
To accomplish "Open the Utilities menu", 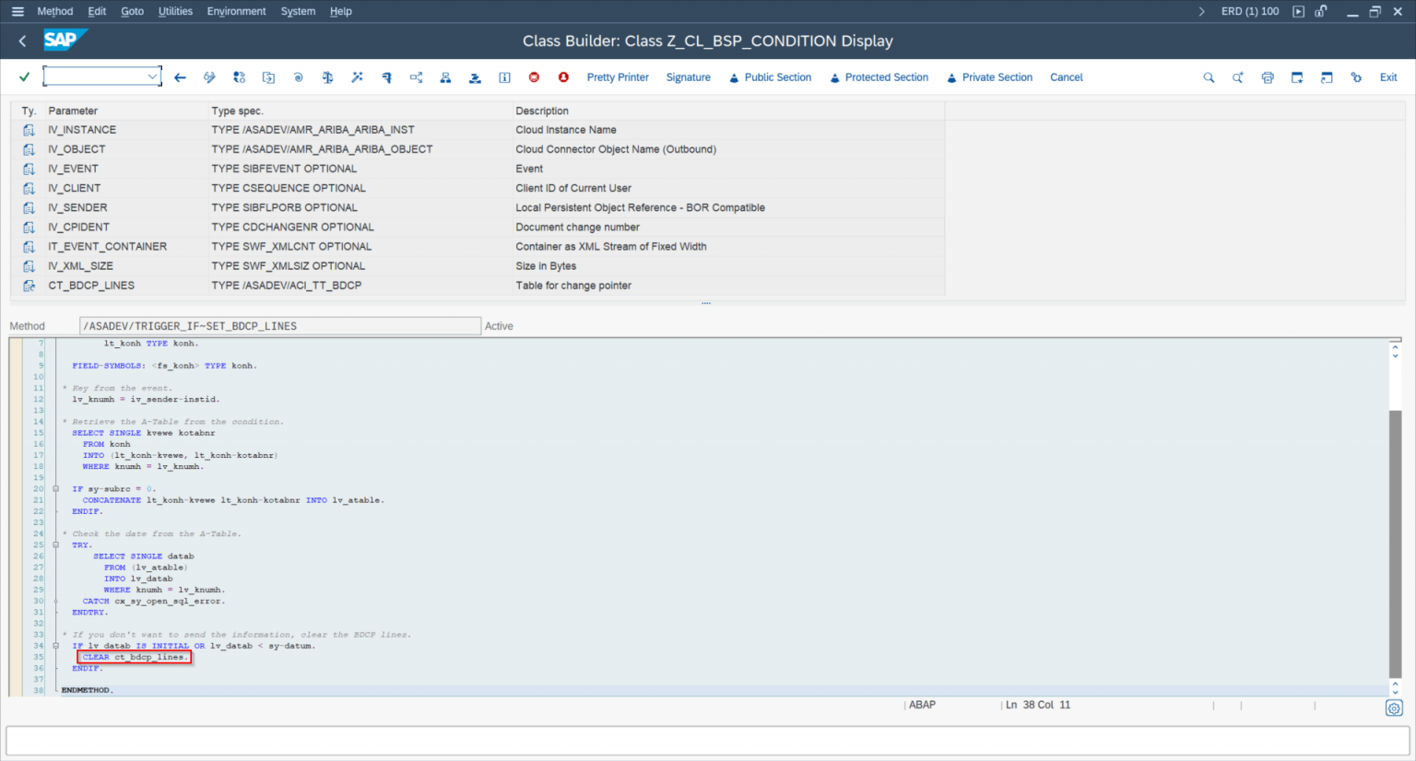I will (175, 11).
